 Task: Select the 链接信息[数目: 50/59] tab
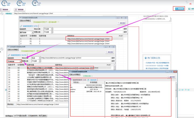point(17,55)
